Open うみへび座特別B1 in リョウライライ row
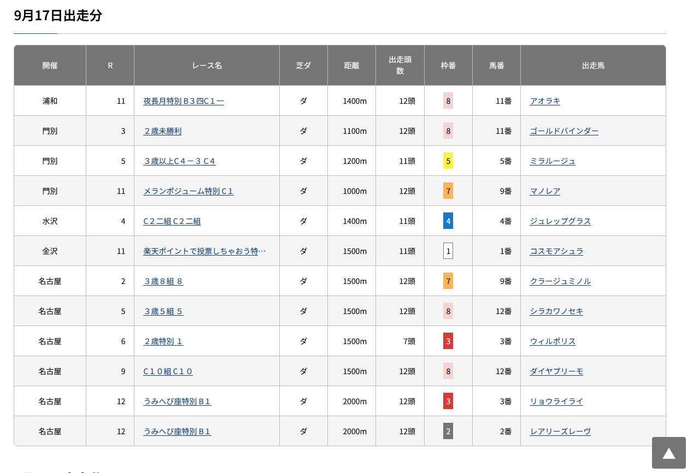The image size is (687, 473). 177,401
